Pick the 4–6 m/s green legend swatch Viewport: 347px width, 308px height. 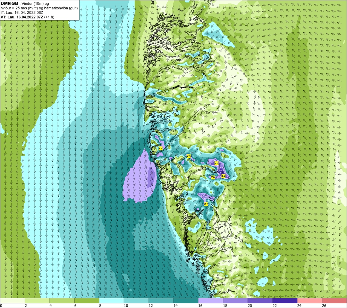[62, 300]
